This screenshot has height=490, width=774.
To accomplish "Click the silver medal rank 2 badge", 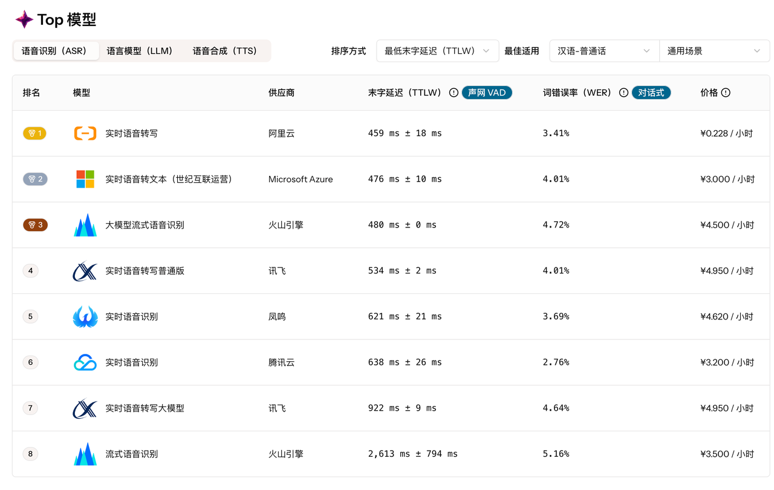I will (34, 179).
